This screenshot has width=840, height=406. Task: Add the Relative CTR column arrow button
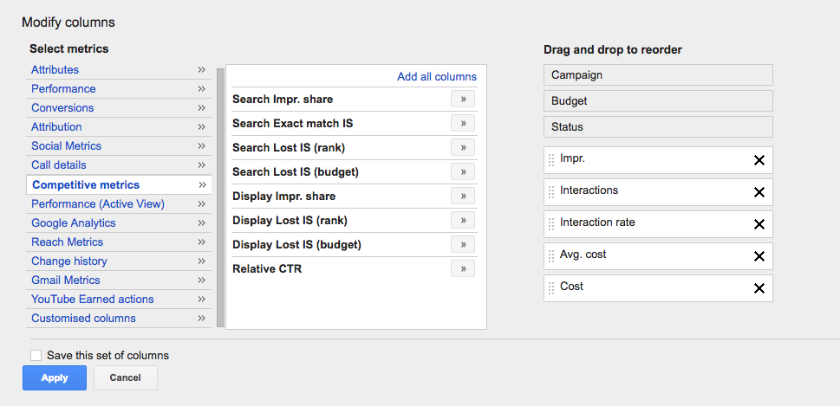coord(463,269)
